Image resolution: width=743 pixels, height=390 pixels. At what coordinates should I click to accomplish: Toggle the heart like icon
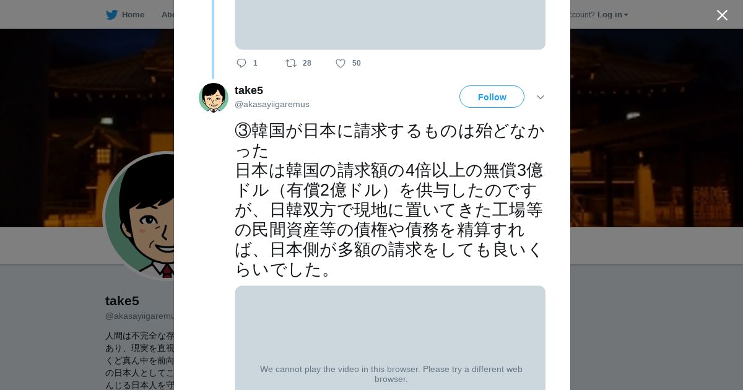pyautogui.click(x=341, y=63)
